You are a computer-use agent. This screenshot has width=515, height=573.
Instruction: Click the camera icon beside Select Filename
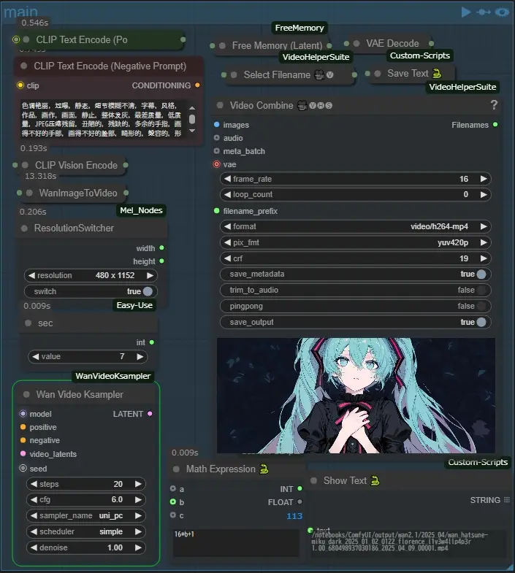coord(319,75)
